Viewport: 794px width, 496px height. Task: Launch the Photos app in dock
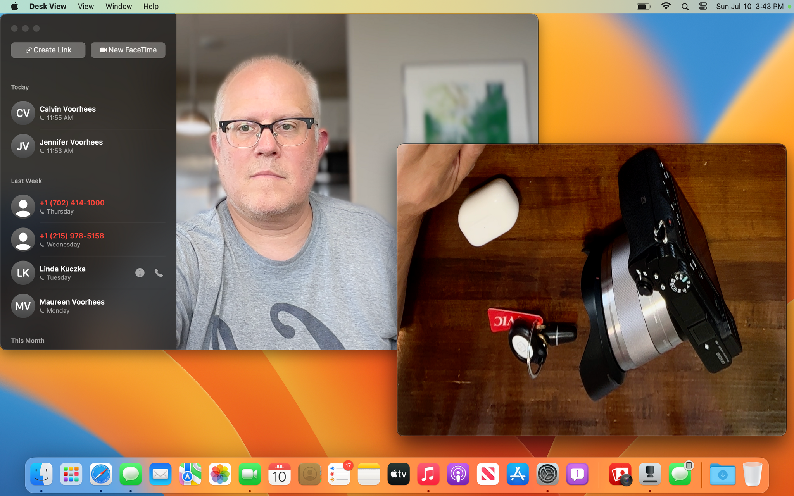tap(219, 474)
